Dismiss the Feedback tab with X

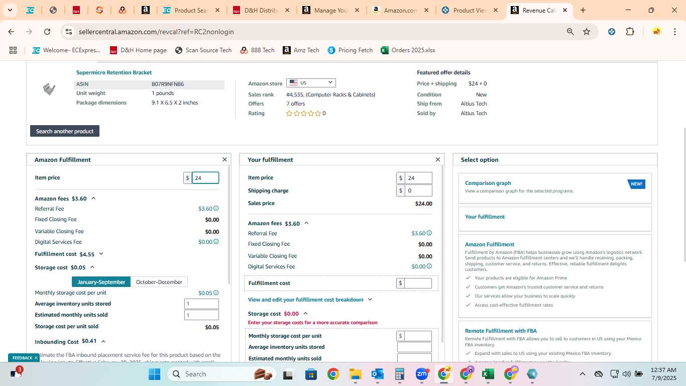(x=36, y=358)
